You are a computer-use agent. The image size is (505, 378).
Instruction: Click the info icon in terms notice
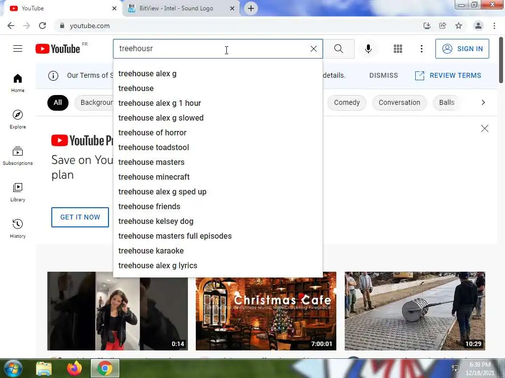click(53, 75)
